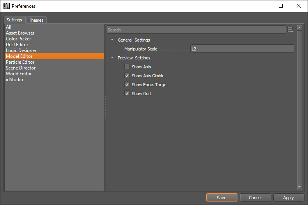This screenshot has width=308, height=205.
Task: Click the Manipulator Scale label
Action: 141,49
